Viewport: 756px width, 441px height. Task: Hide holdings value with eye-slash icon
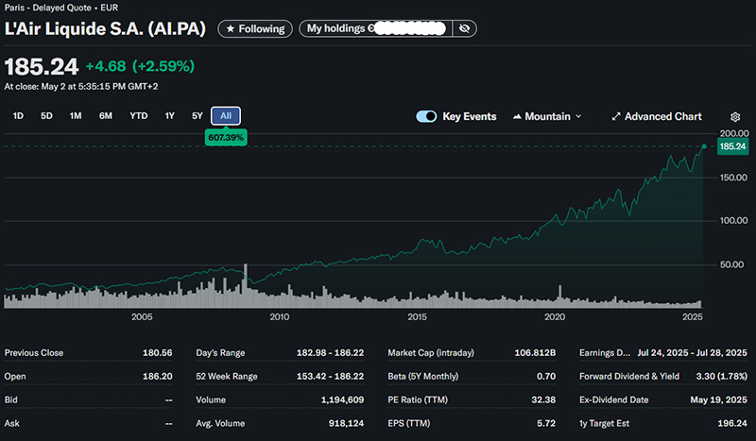pos(464,28)
